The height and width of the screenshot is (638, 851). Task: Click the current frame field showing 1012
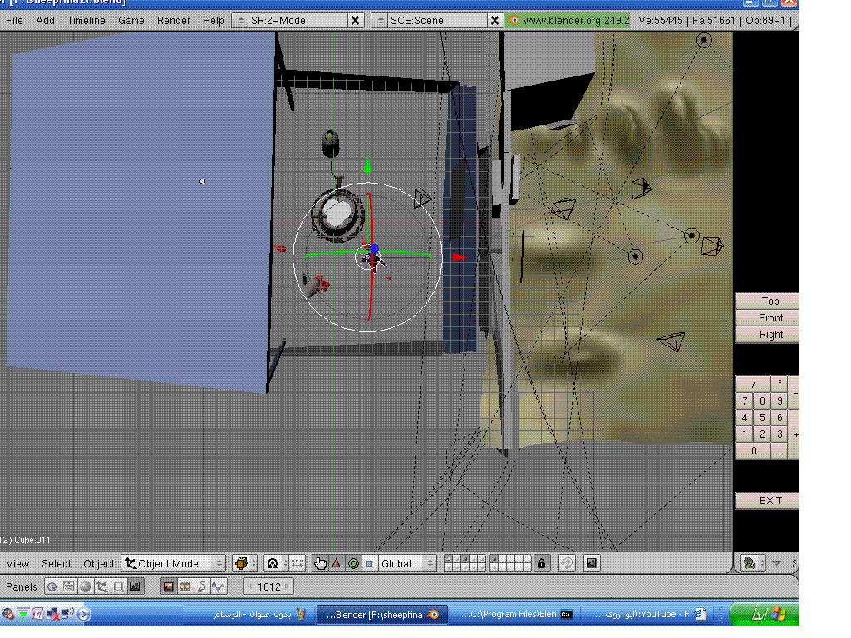[x=268, y=586]
